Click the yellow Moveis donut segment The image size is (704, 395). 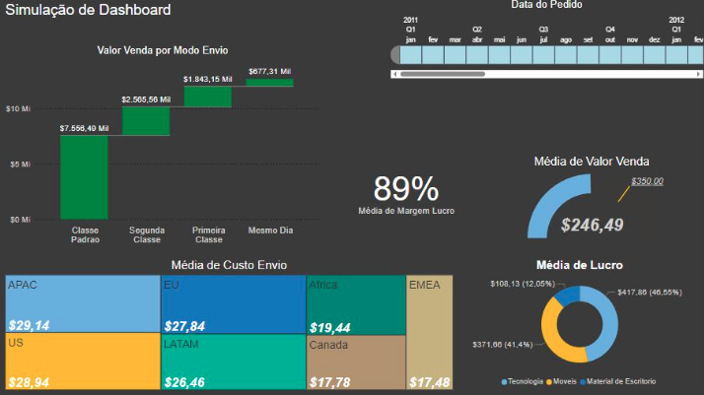click(551, 334)
